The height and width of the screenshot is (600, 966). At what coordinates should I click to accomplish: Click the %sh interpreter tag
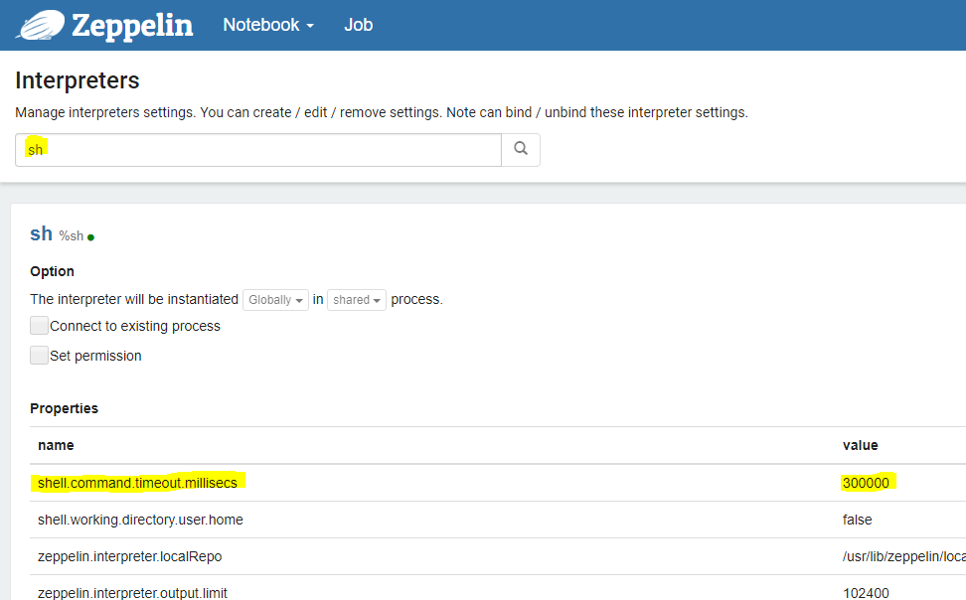pos(71,236)
